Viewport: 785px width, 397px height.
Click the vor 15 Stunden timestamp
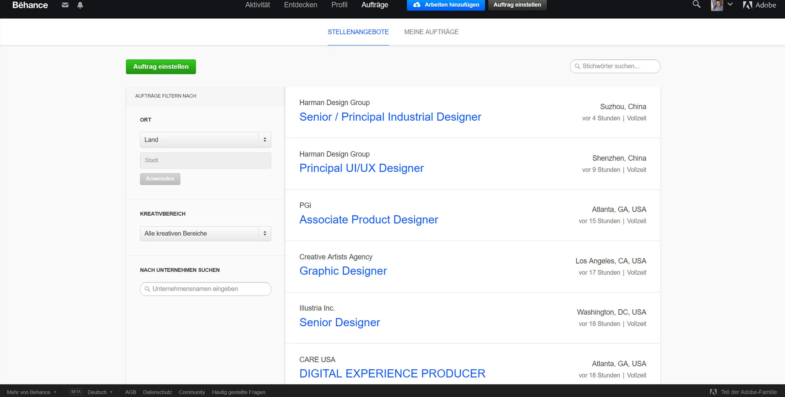pyautogui.click(x=599, y=221)
